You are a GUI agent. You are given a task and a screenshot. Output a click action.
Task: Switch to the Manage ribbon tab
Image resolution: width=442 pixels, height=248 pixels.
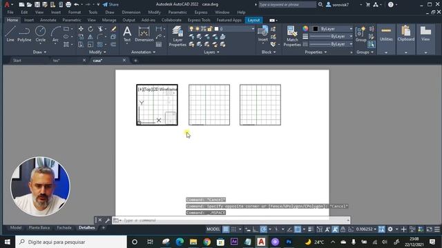pyautogui.click(x=109, y=20)
